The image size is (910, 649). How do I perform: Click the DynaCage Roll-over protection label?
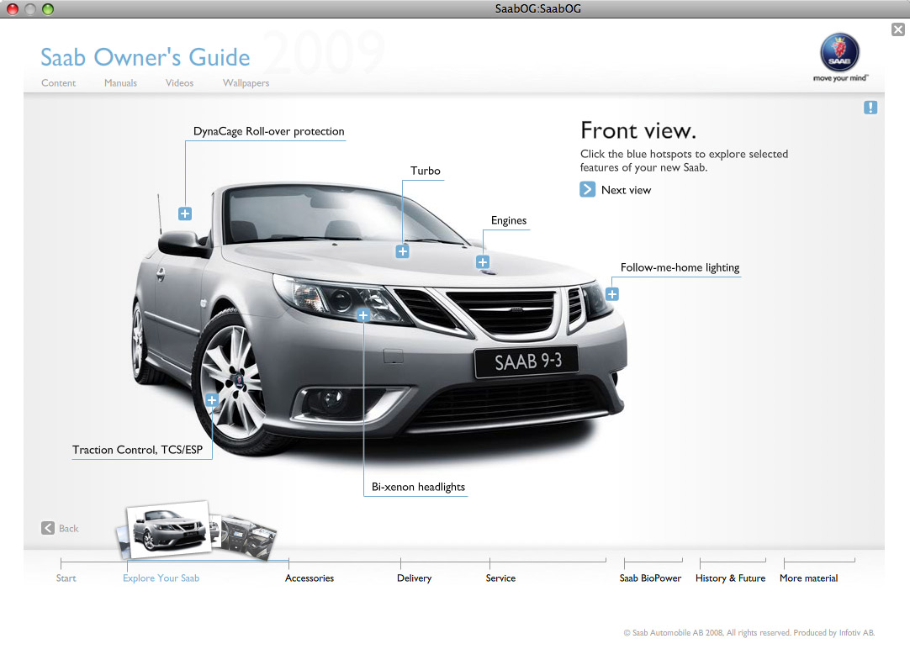click(268, 132)
